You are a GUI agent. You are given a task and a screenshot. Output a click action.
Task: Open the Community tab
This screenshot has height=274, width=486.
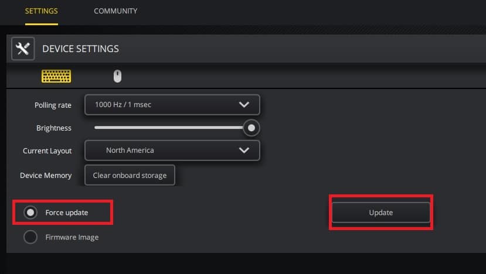pyautogui.click(x=115, y=11)
